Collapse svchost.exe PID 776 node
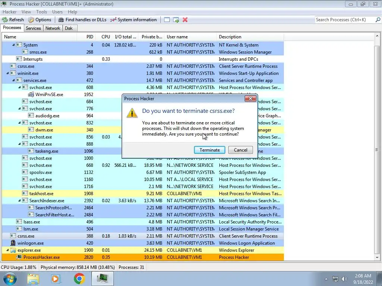 tap(19, 108)
